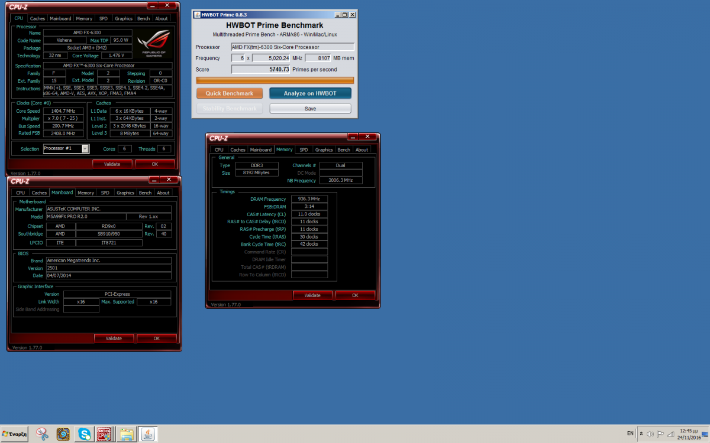Image resolution: width=710 pixels, height=443 pixels.
Task: Open the Skype taskbar icon
Action: (85, 434)
